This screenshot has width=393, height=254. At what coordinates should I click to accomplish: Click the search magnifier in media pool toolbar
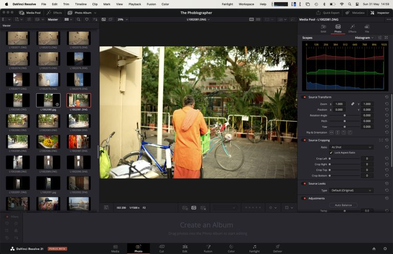coord(79,19)
